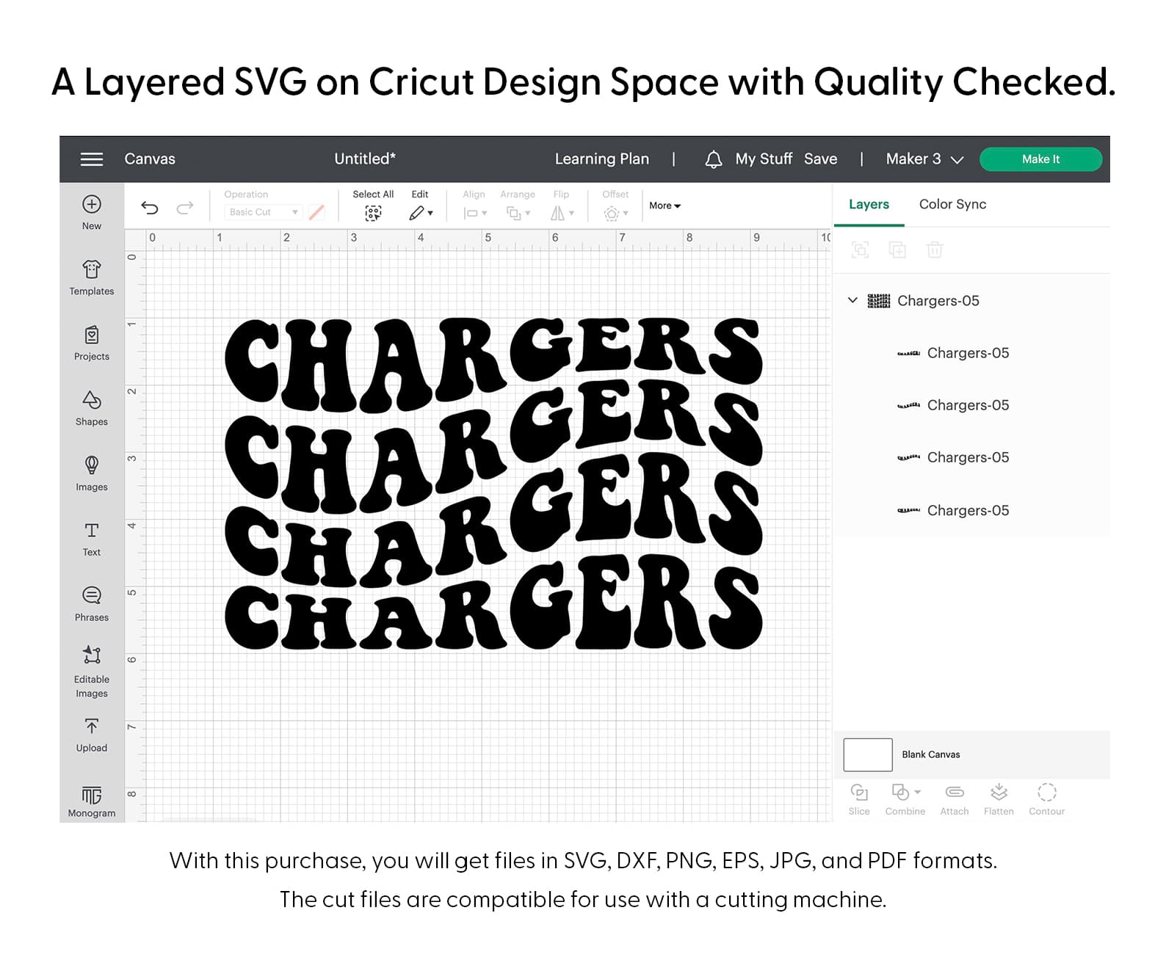This screenshot has height=960, width=1166.
Task: Redo the last action
Action: click(185, 208)
